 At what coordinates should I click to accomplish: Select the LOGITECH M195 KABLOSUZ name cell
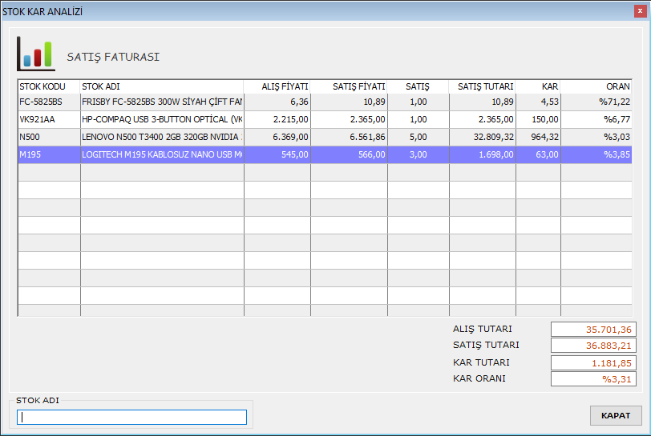pyautogui.click(x=162, y=154)
